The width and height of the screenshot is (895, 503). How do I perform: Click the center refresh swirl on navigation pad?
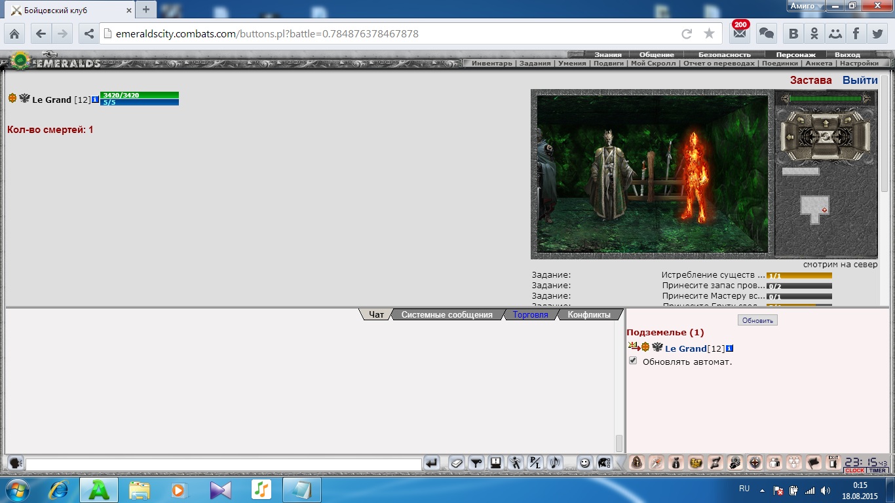825,137
